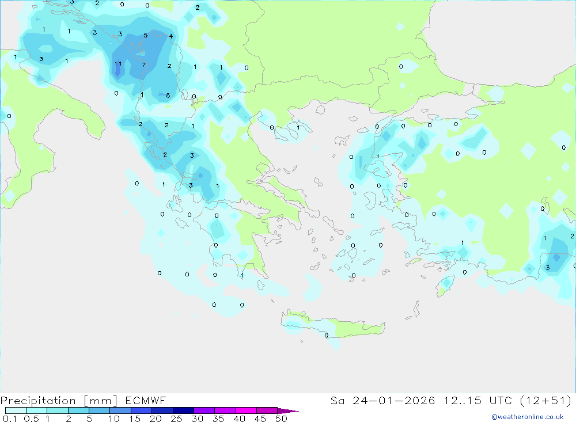Click the "35" legend scale label

tap(218, 419)
